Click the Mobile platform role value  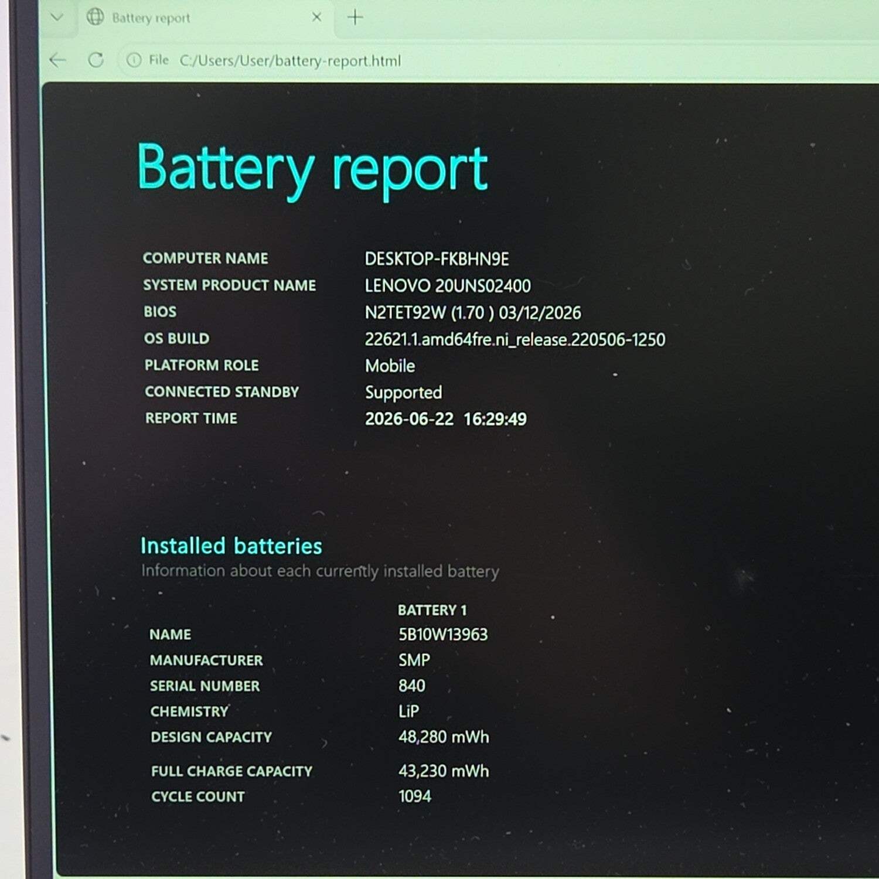(390, 366)
